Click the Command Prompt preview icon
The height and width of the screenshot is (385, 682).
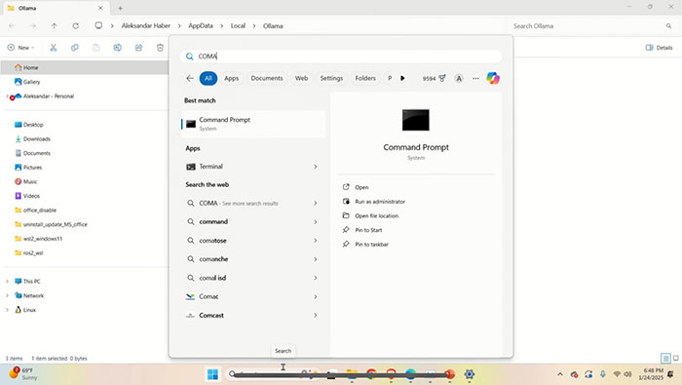tap(416, 120)
